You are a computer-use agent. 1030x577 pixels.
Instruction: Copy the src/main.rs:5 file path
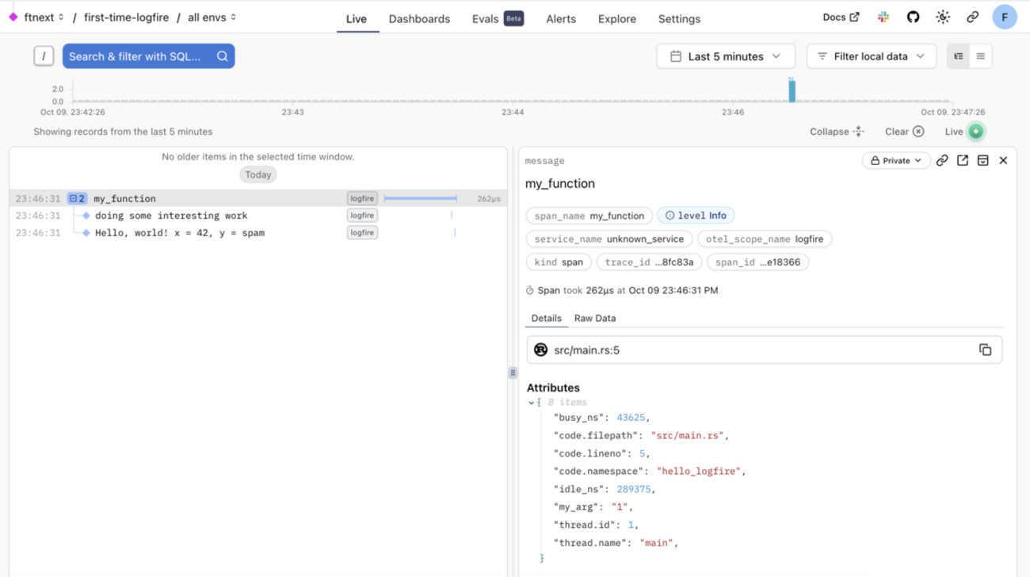tap(985, 350)
